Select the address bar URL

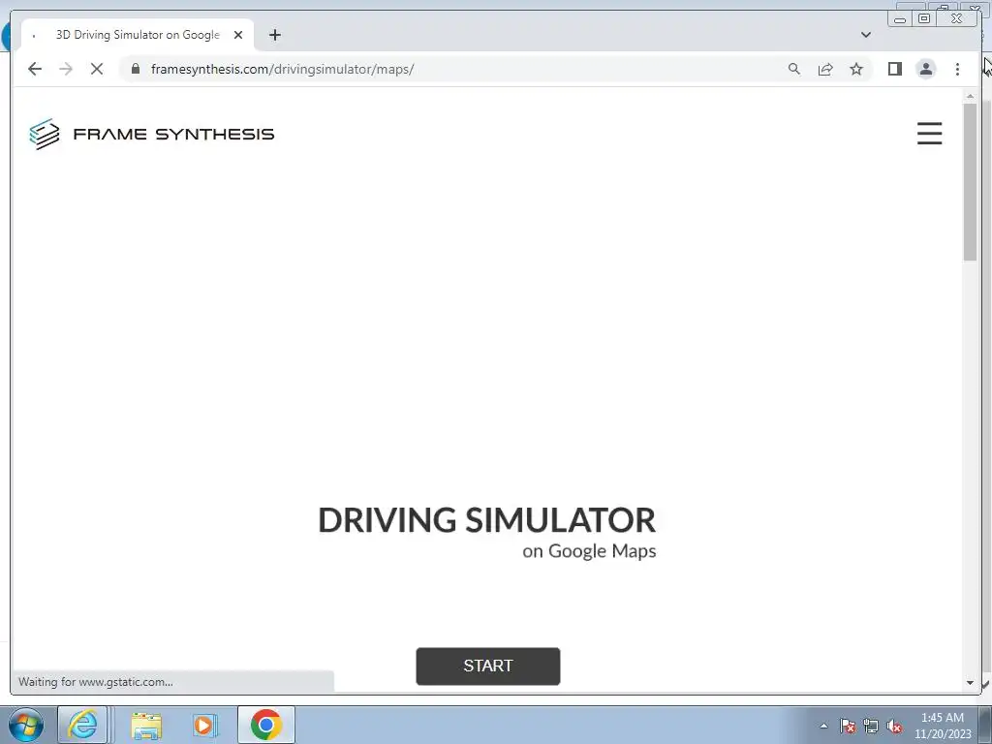click(x=282, y=69)
